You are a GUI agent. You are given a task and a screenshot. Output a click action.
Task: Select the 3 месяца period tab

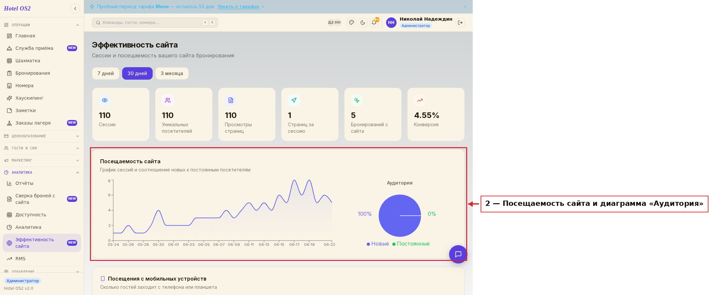172,73
